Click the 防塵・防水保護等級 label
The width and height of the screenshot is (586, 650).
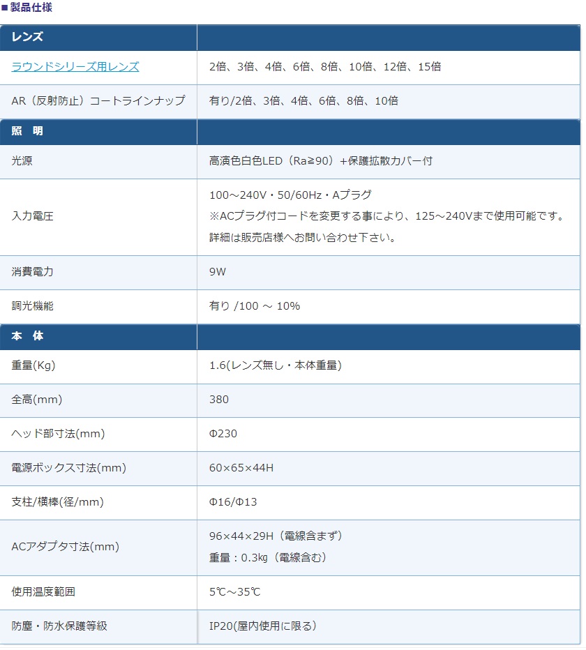[x=59, y=626]
